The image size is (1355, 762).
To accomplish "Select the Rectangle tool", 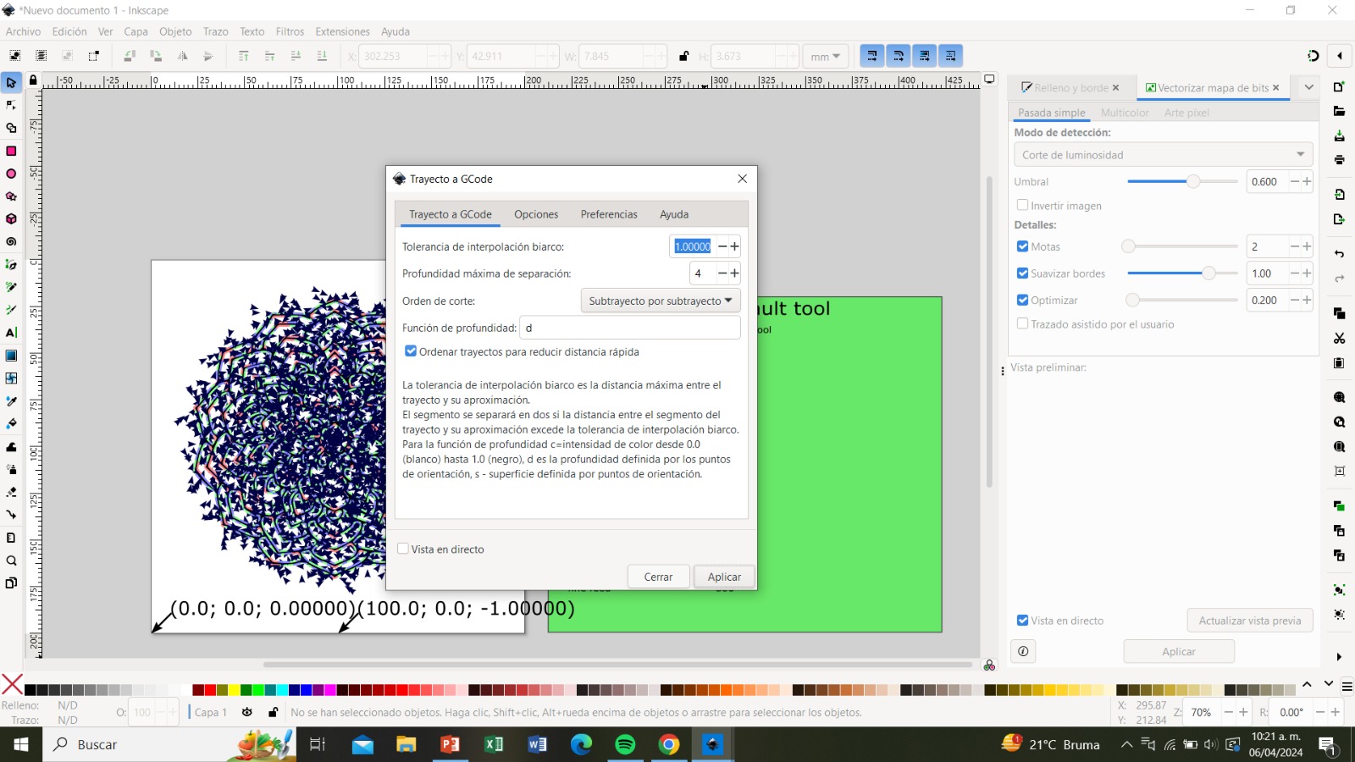I will click(x=11, y=151).
